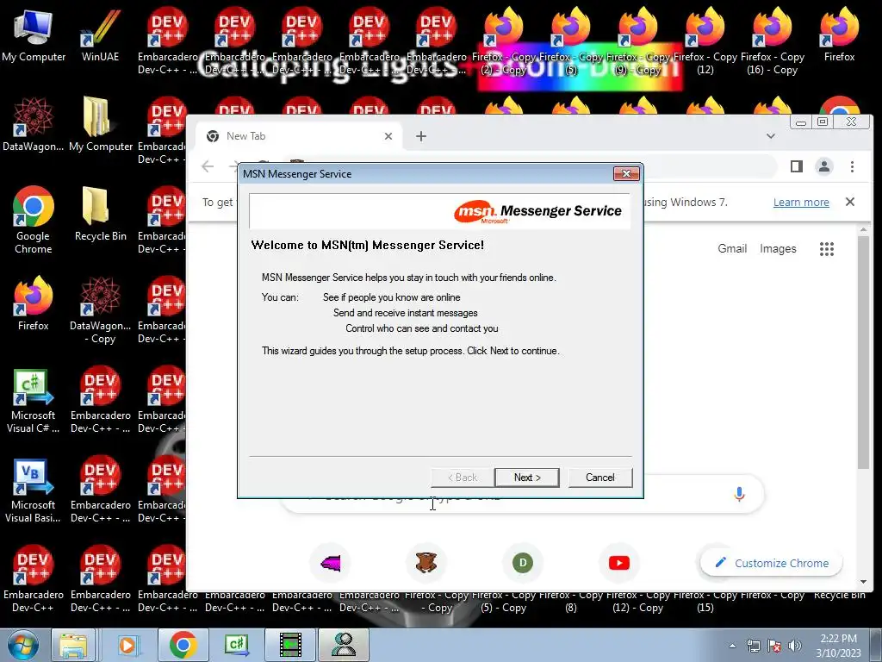Open the Action Center flag icon
882x662 pixels.
coord(774,646)
